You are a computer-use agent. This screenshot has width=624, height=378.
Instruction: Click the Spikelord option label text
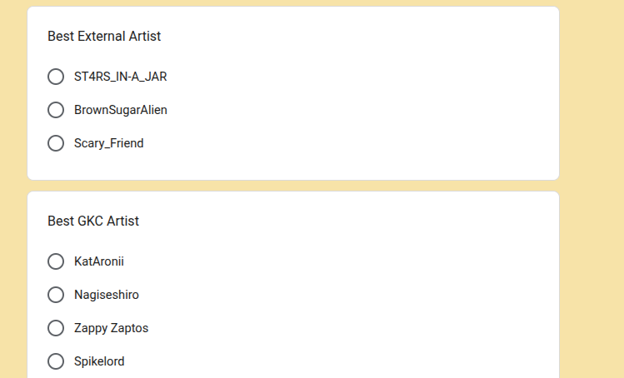(99, 361)
